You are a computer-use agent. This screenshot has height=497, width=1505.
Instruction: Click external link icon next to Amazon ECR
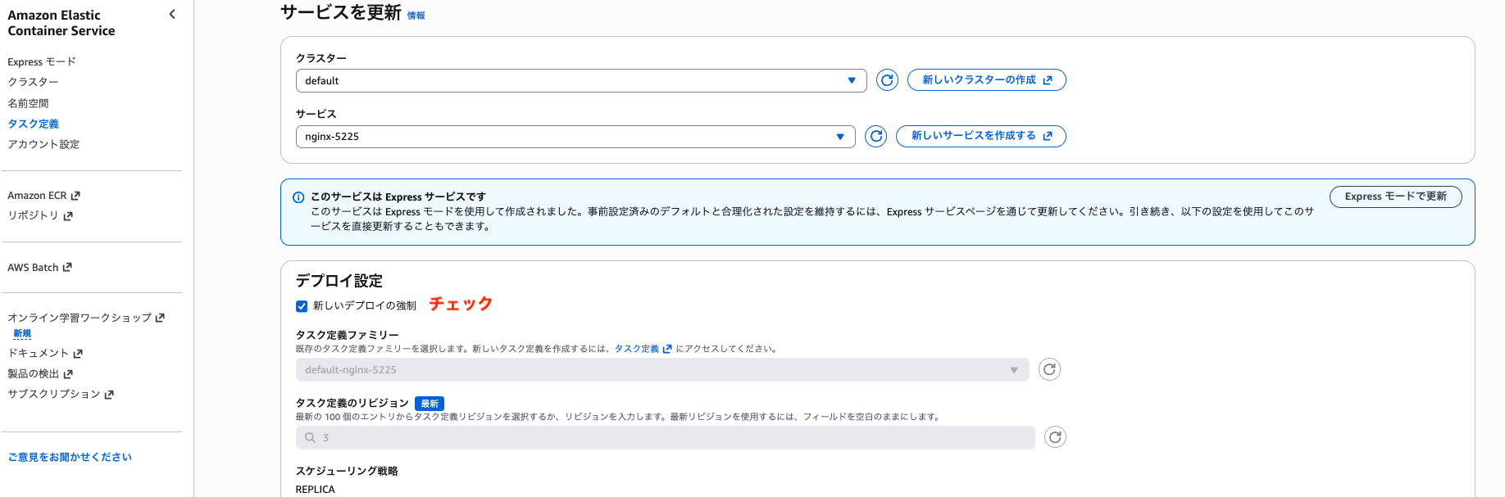75,196
